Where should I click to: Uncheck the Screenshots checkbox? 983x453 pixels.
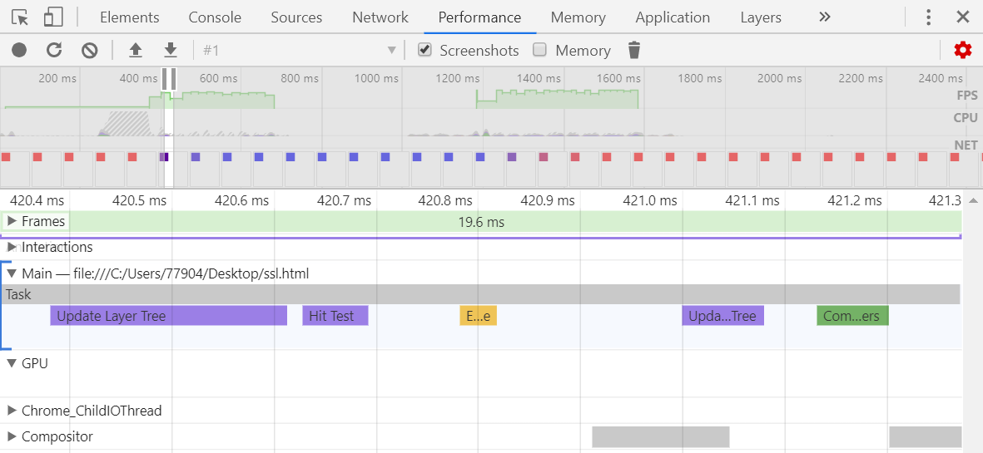click(x=424, y=50)
